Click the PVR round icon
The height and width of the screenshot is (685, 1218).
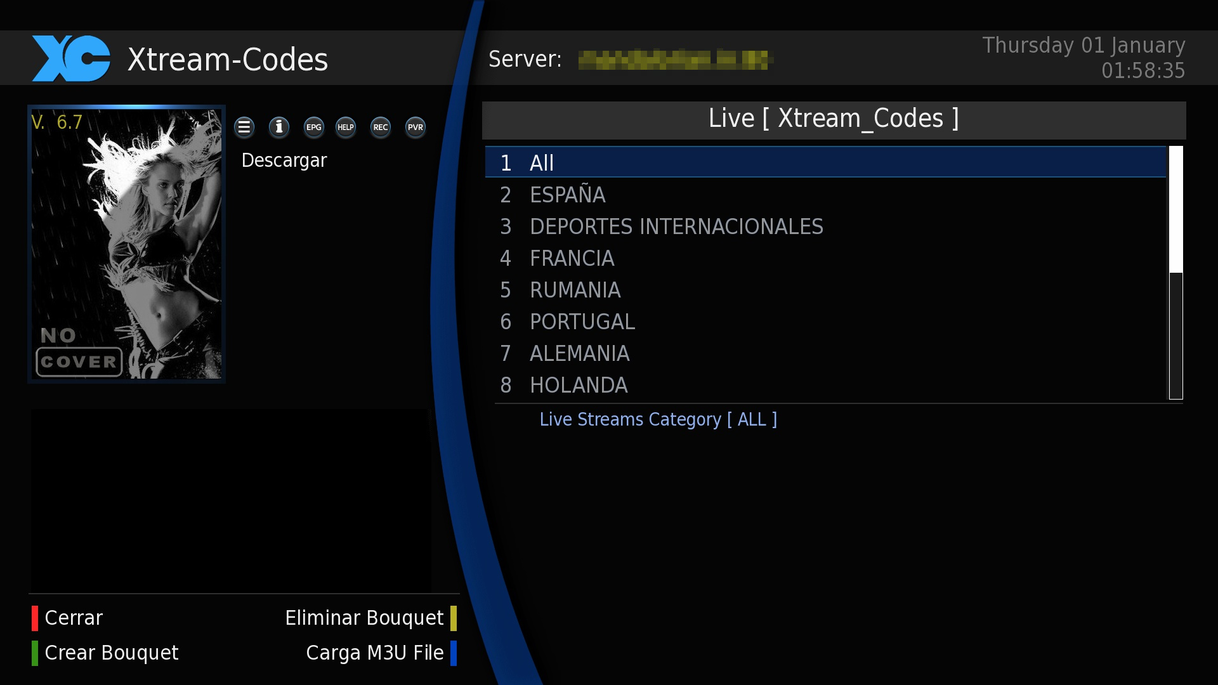click(416, 127)
